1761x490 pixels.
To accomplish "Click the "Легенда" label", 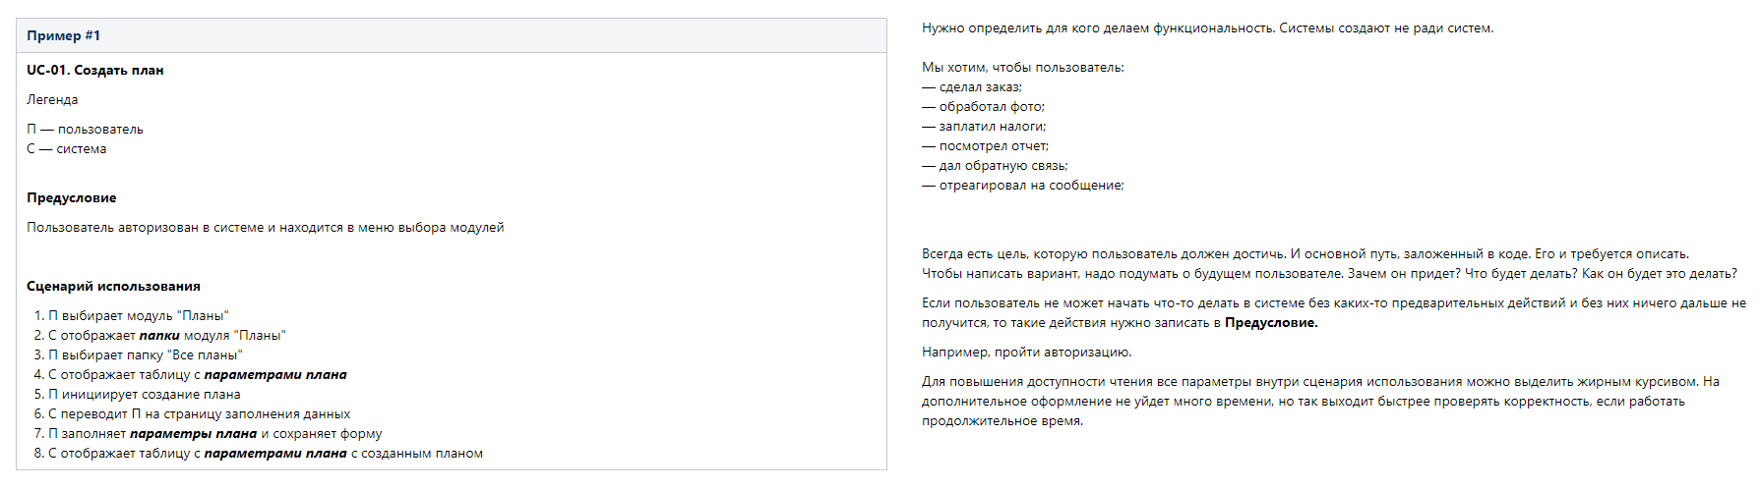I will [52, 99].
